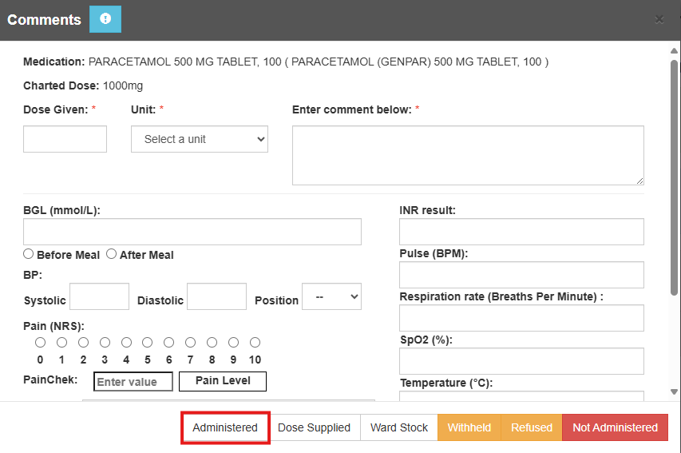Select the After Meal radio button

pos(112,254)
